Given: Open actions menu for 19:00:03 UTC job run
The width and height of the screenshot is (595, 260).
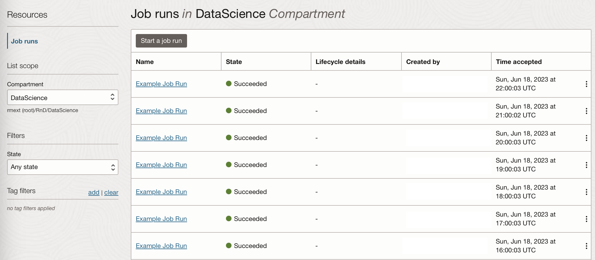Looking at the screenshot, I should click(586, 165).
